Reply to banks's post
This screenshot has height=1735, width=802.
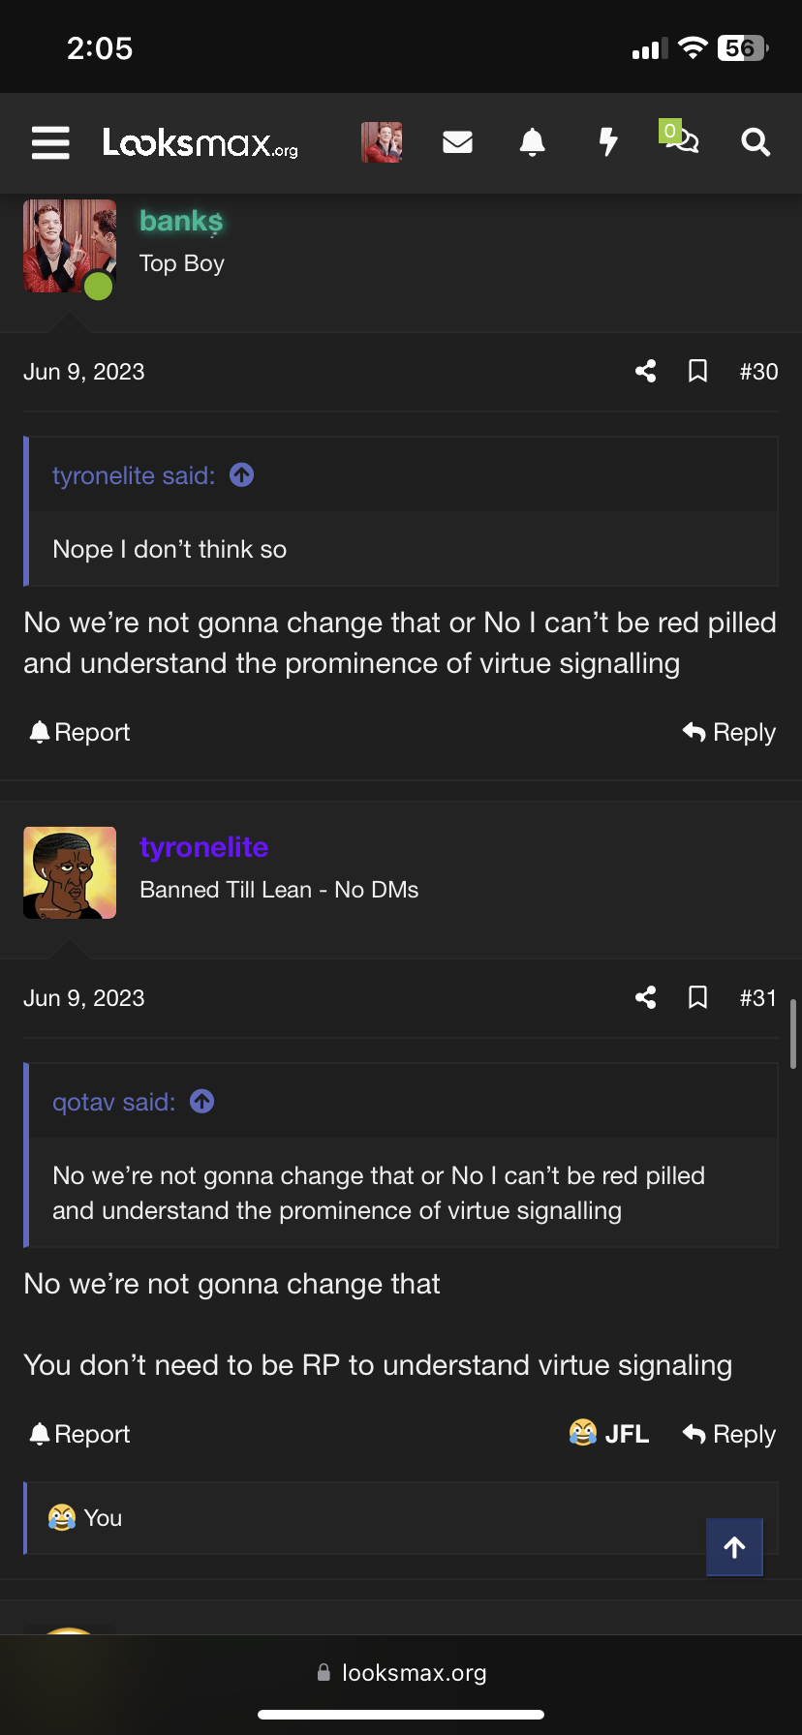[728, 732]
